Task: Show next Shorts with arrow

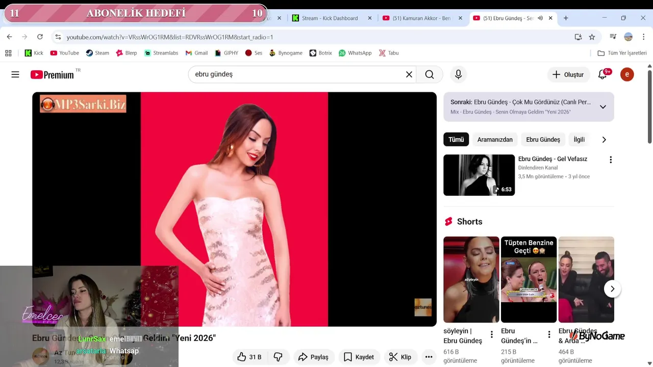Action: pos(612,289)
